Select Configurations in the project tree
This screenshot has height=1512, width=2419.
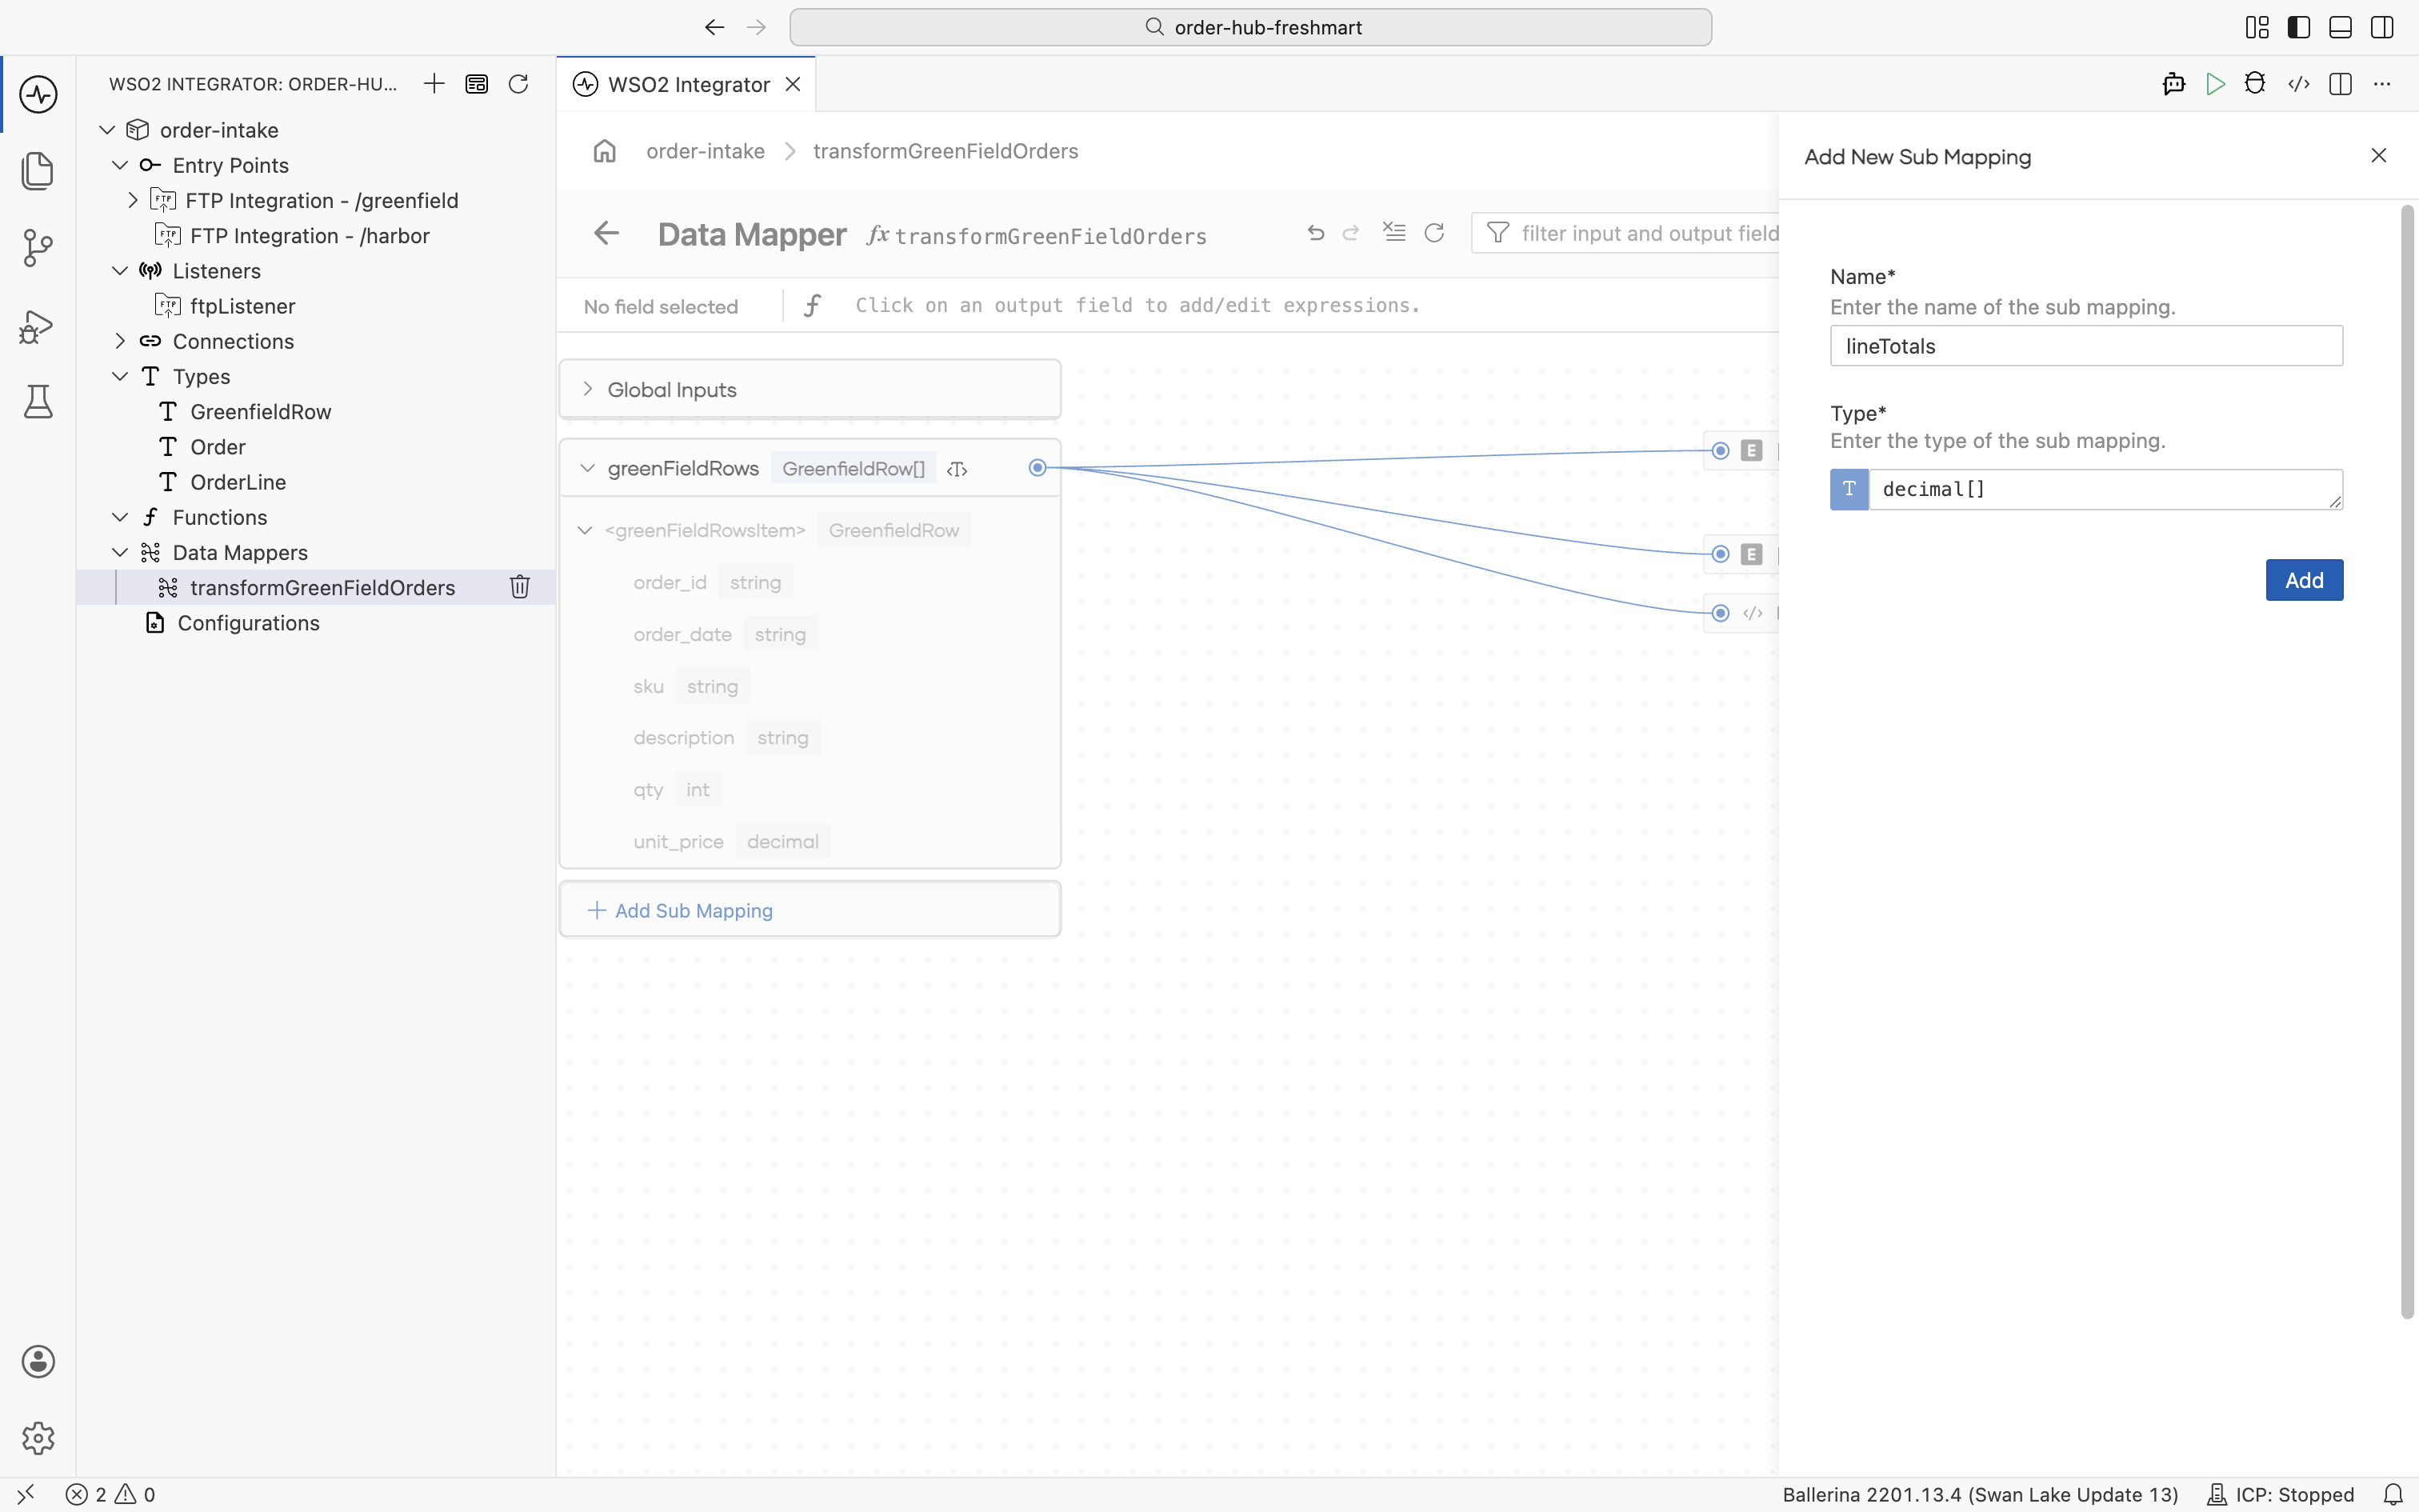(x=248, y=623)
